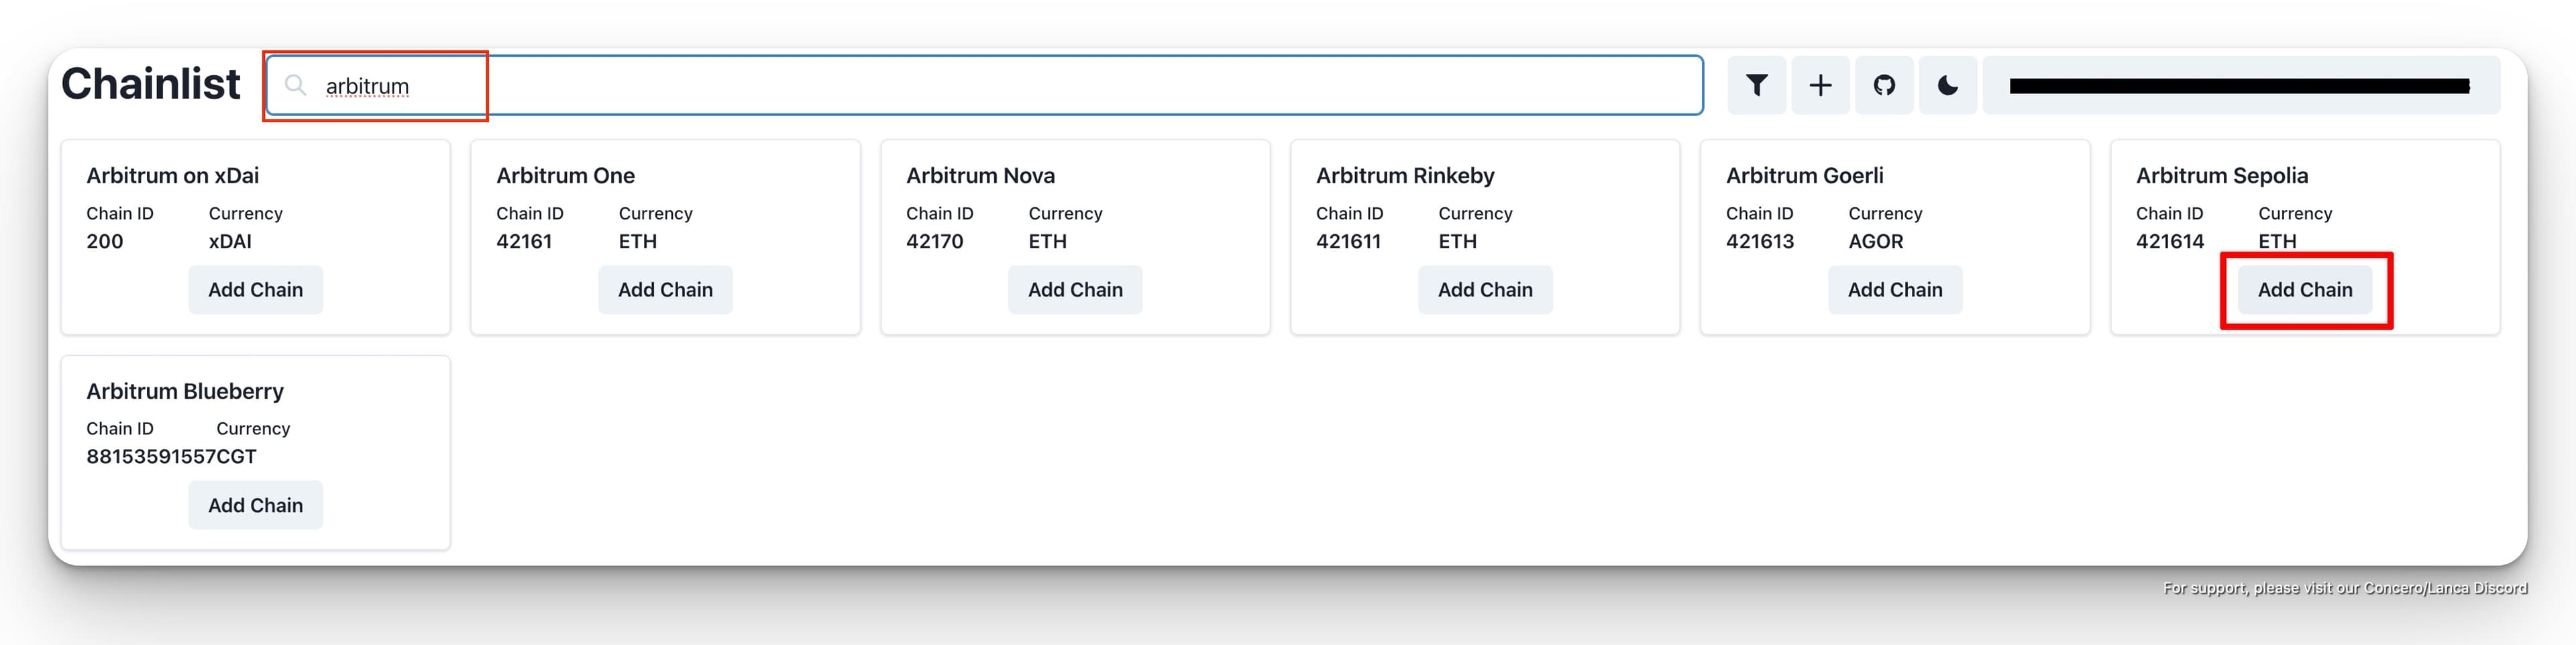Screen dimensions: 2576x645
Task: Add Chain for Arbitrum Blueberry
Action: tap(255, 506)
